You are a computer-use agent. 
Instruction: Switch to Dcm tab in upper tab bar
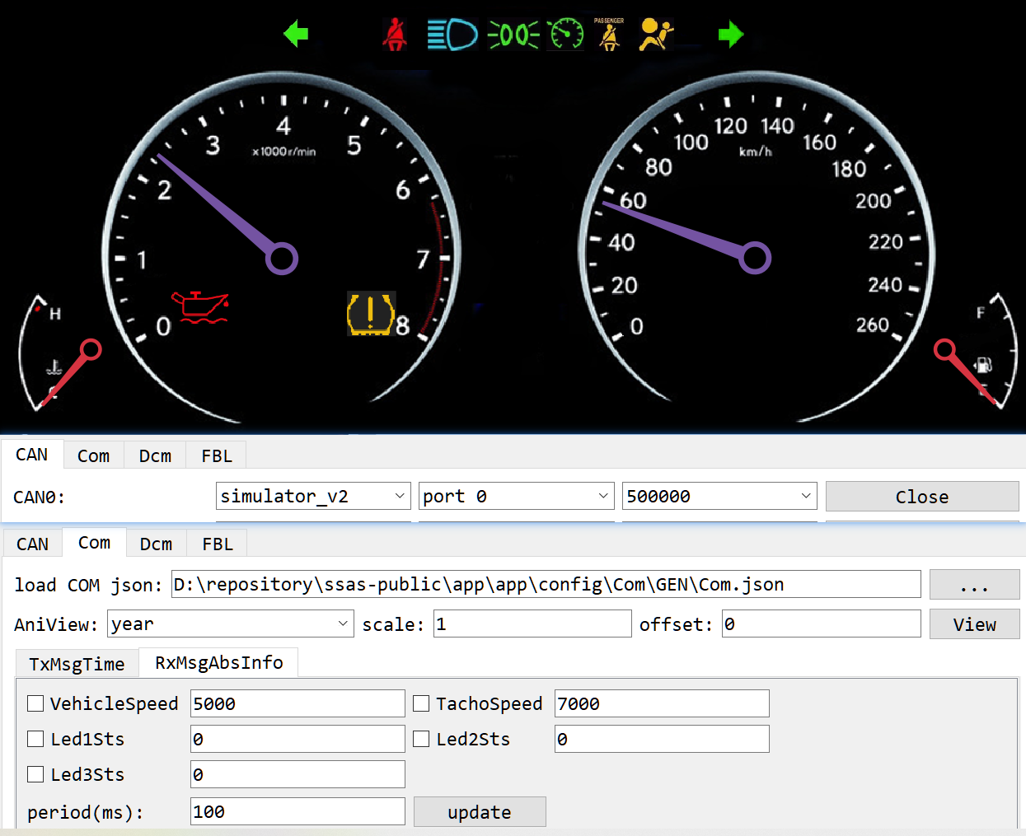click(x=155, y=455)
